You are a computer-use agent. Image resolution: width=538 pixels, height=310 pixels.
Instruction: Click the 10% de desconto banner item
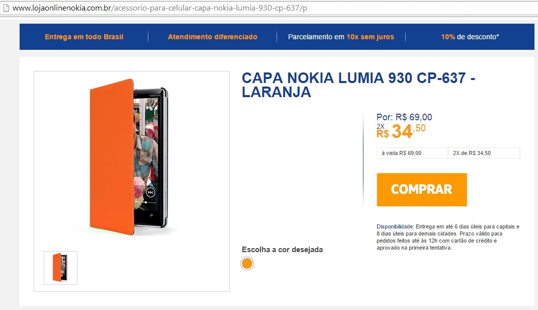[x=470, y=37]
